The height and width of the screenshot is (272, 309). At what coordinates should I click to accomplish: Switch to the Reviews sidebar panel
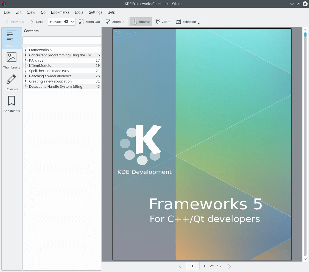click(x=12, y=82)
